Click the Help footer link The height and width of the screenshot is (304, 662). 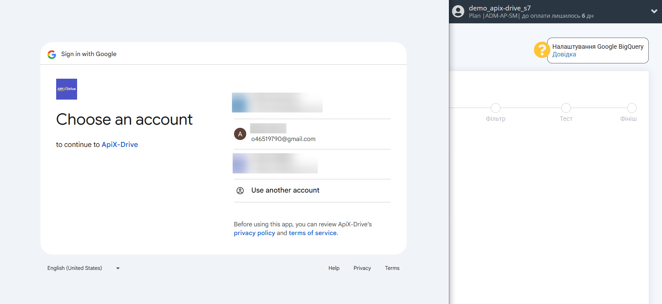click(334, 268)
